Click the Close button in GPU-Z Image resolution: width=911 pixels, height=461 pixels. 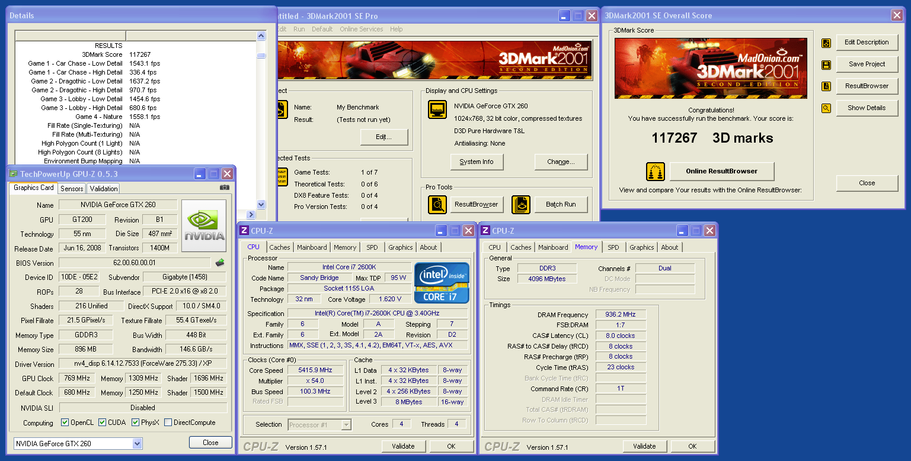[x=210, y=443]
